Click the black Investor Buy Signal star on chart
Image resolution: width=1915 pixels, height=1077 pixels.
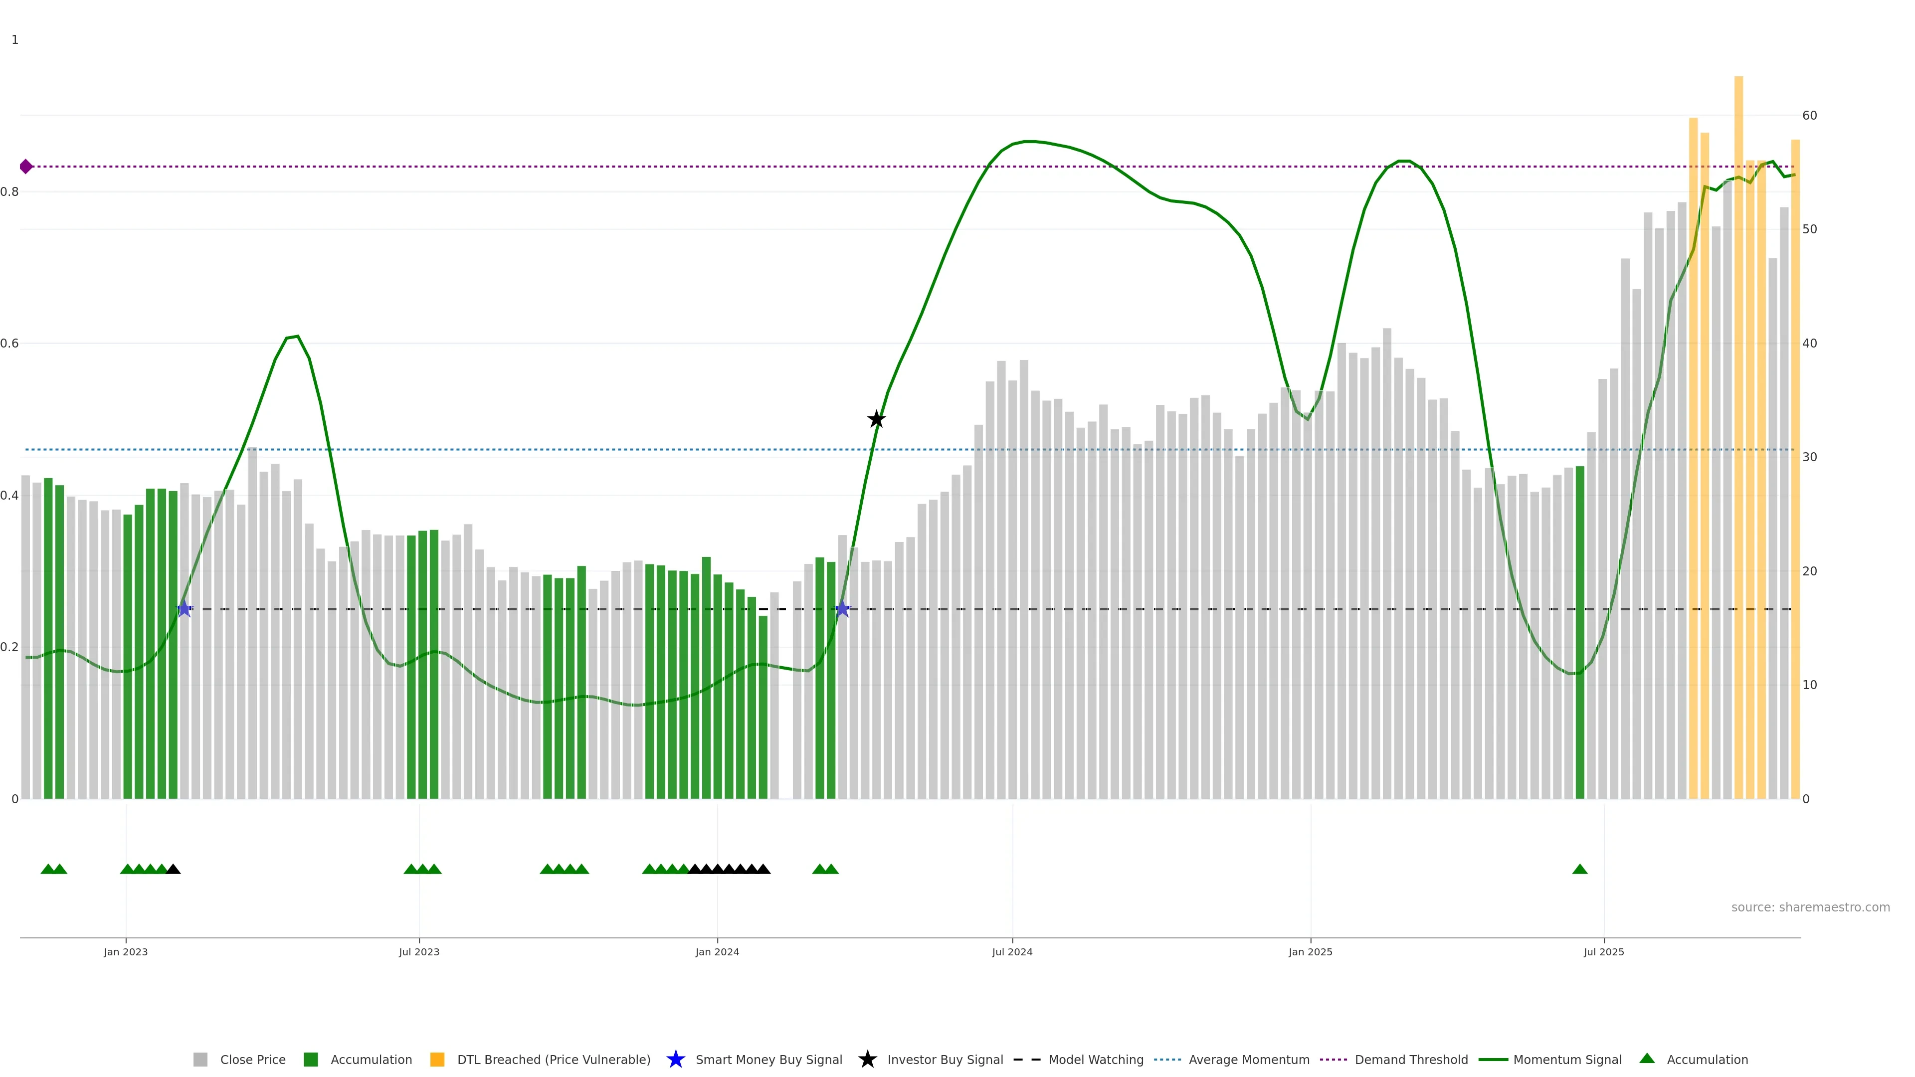point(877,419)
